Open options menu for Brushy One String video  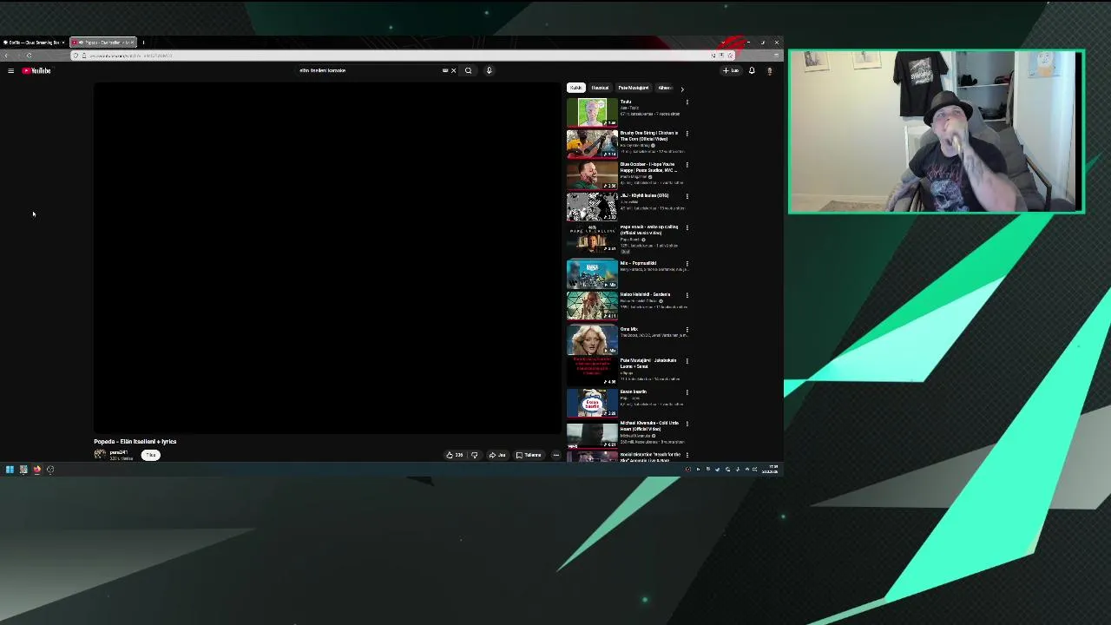[687, 134]
